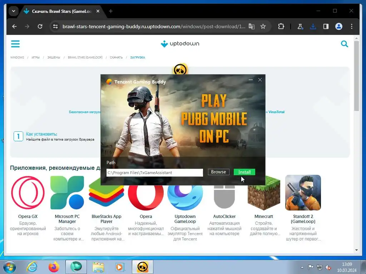Toggle the browser side panel
The image size is (366, 274).
pos(326,26)
